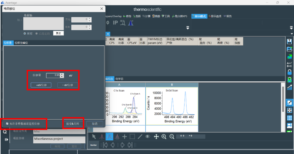The width and height of the screenshot is (294, 154).
Task: Jump to first item with NavBar arrow
Action: click(105, 145)
